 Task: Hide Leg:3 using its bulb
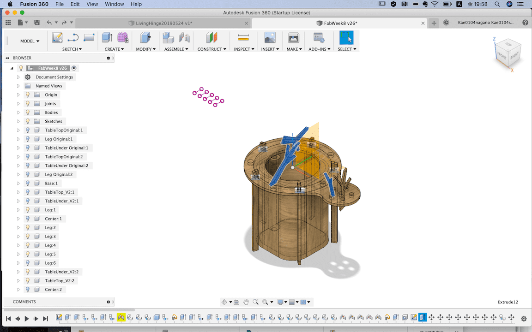(x=28, y=237)
